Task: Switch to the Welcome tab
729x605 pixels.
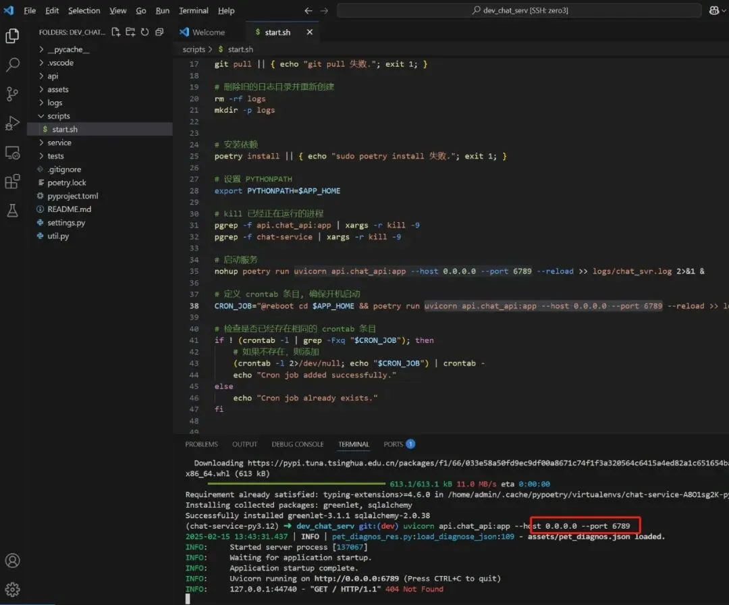Action: [209, 32]
